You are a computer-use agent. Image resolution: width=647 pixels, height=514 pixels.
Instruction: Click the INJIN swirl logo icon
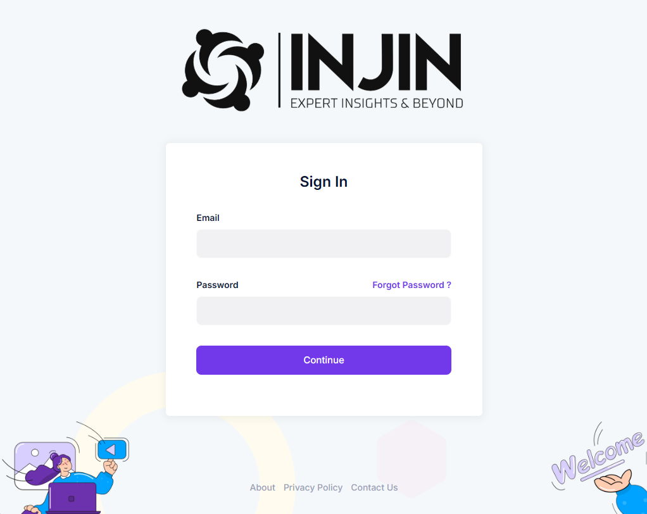coord(223,70)
